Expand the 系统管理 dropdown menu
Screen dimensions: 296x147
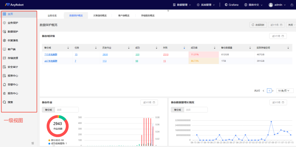206,5
